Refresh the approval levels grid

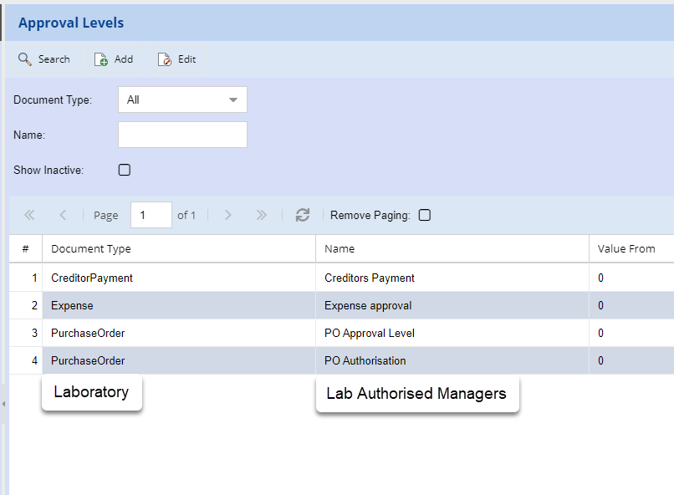pos(303,215)
